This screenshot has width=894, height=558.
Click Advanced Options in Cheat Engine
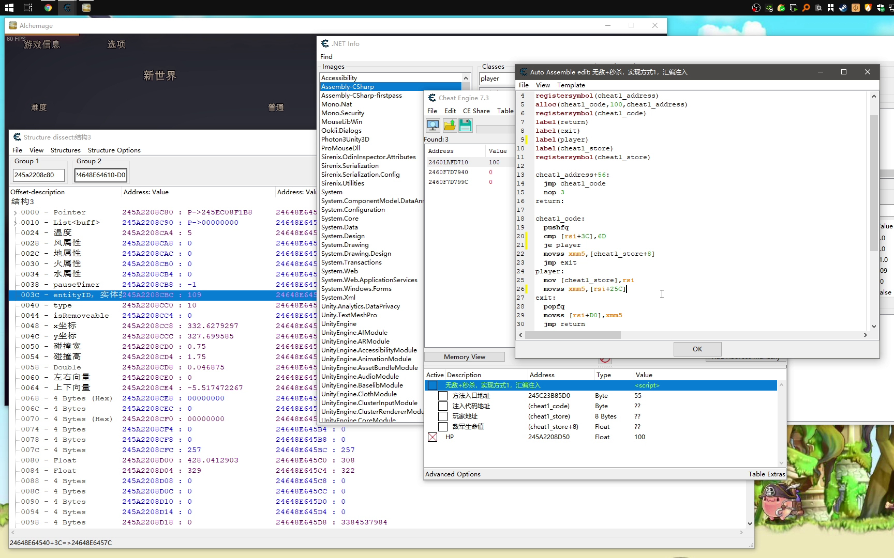point(453,474)
